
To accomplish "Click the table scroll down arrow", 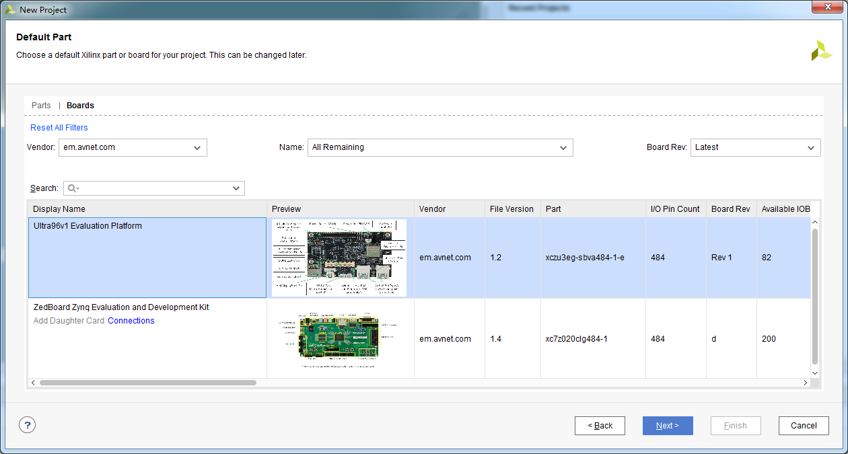I will click(815, 373).
